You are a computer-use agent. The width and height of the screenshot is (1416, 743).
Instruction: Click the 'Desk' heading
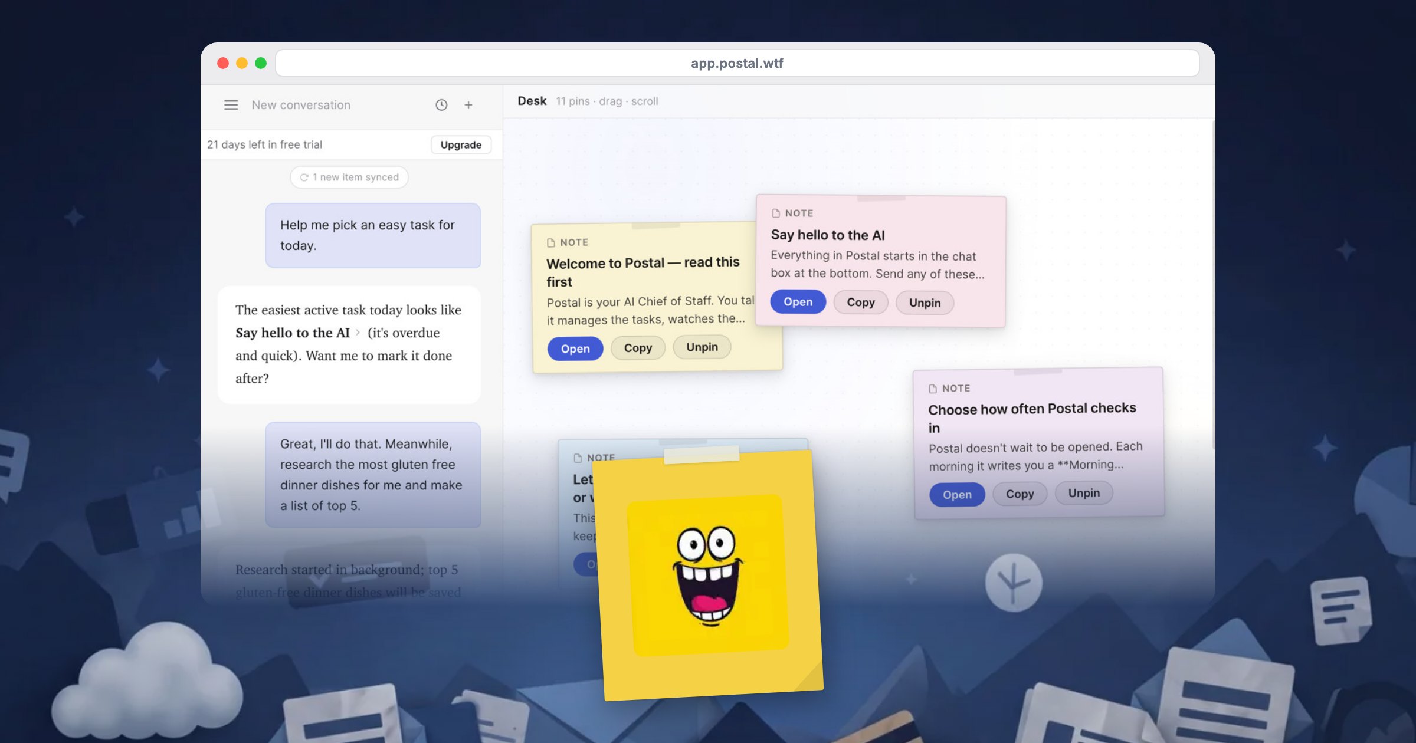click(x=532, y=101)
